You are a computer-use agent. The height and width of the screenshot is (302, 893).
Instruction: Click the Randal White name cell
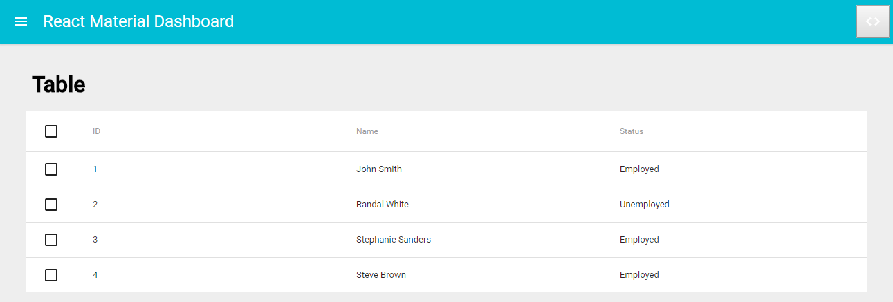tap(383, 205)
